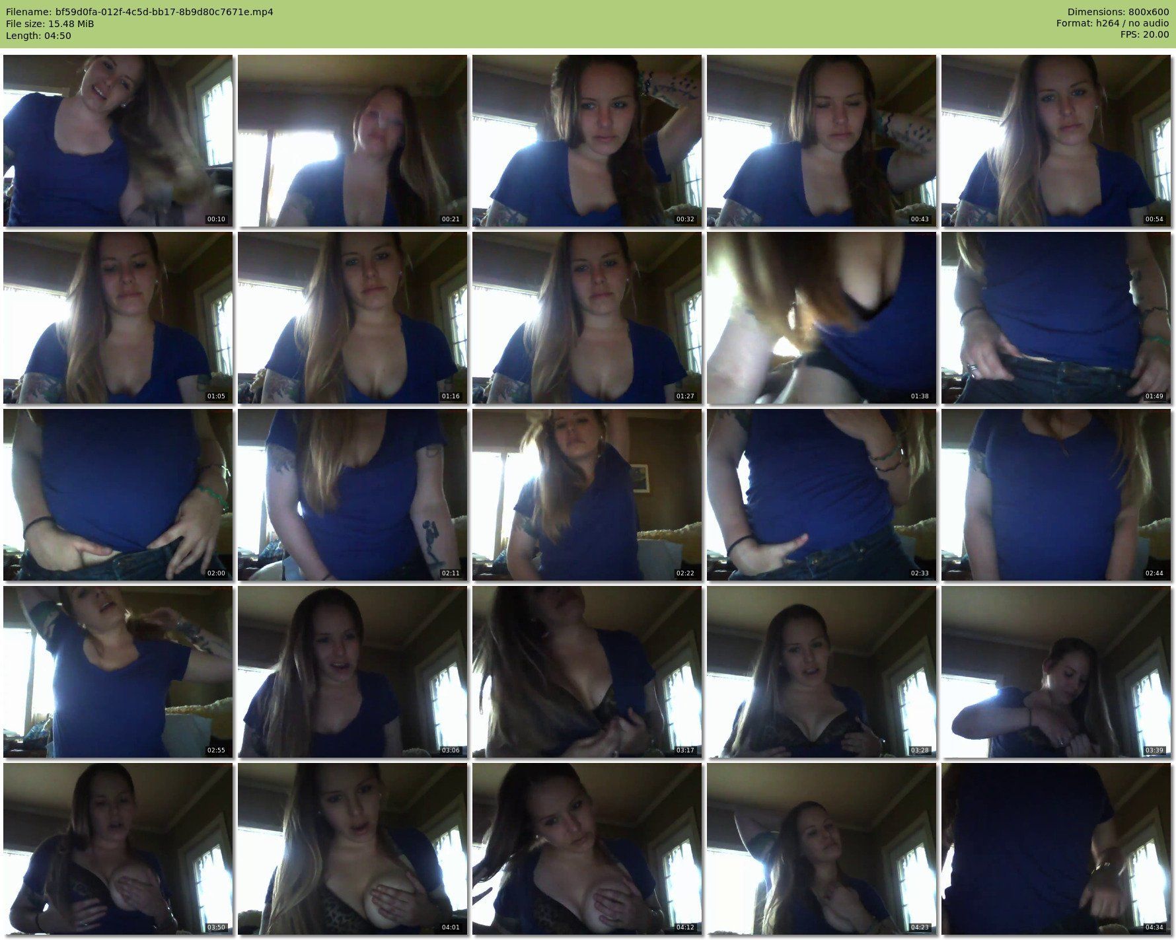Viewport: 1176px width, 940px height.
Task: Pick the frame timestamped 01:05
Action: (x=118, y=318)
